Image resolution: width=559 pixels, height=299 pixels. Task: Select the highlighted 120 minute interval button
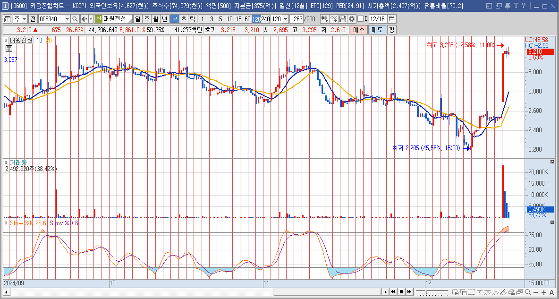(256, 19)
